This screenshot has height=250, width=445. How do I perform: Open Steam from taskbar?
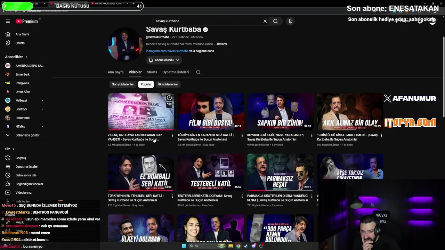(x=246, y=246)
